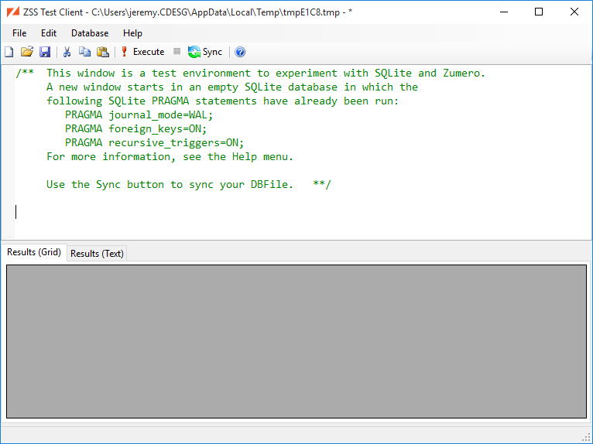Cut selection with the scissors icon
593x444 pixels.
click(67, 52)
